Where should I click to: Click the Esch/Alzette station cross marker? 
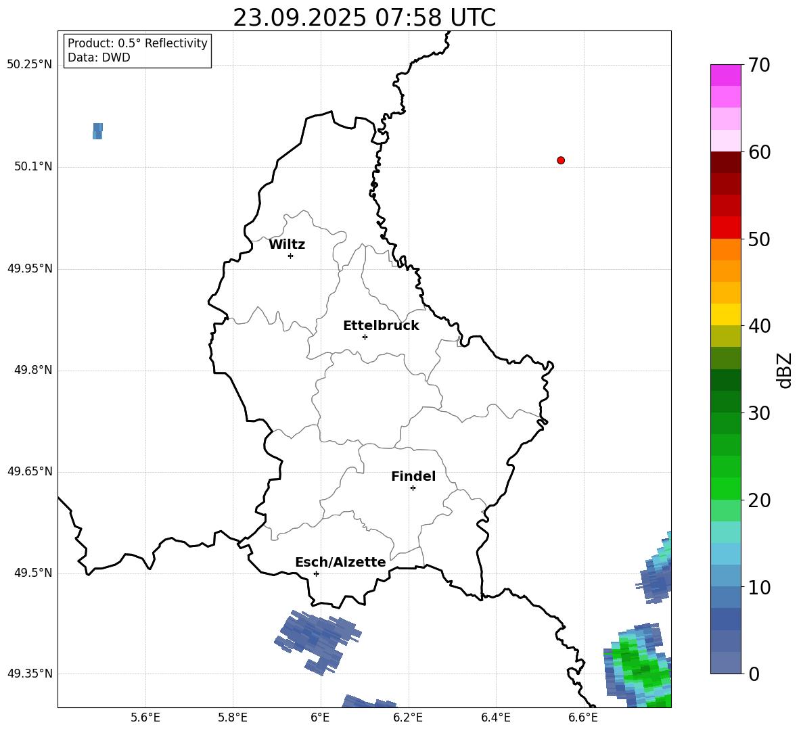(x=316, y=573)
